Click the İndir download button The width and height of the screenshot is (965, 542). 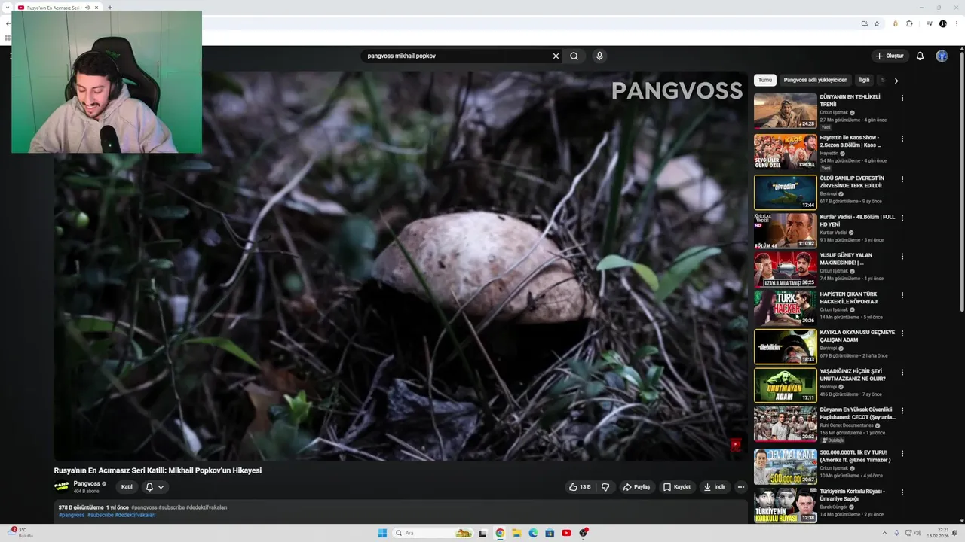click(714, 487)
